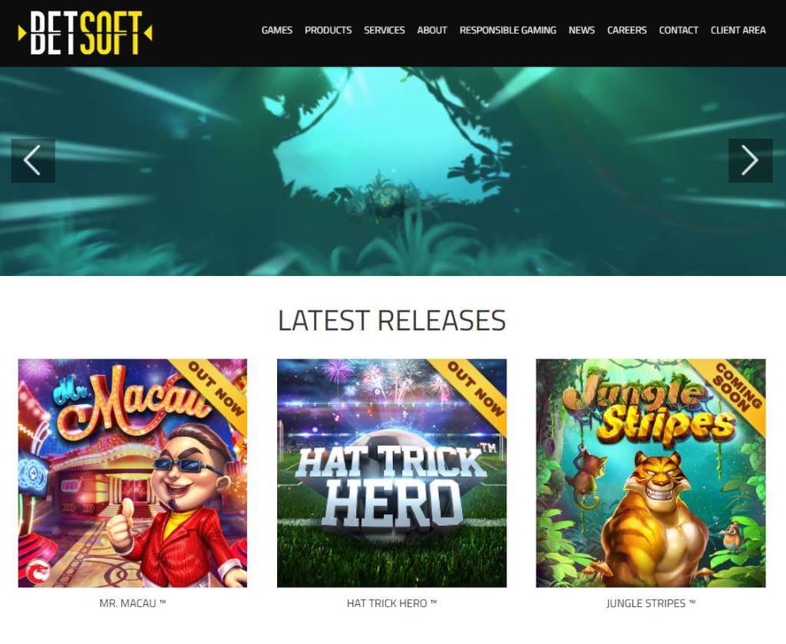This screenshot has height=644, width=786.
Task: Click the JUNGLE STRIPES title link
Action: tap(651, 603)
